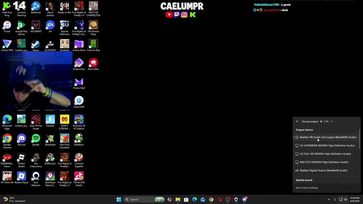This screenshot has height=204, width=363.
Task: Click the Spotify desktop icon
Action: (36, 140)
